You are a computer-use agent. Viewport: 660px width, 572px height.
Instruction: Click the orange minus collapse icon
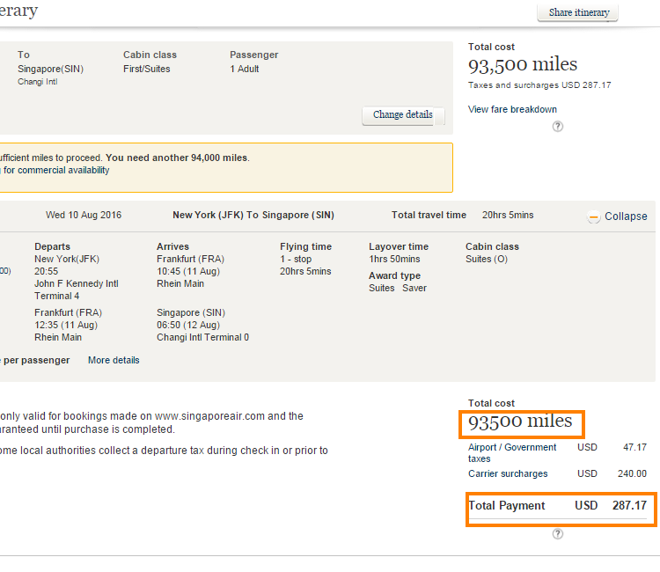(x=593, y=216)
